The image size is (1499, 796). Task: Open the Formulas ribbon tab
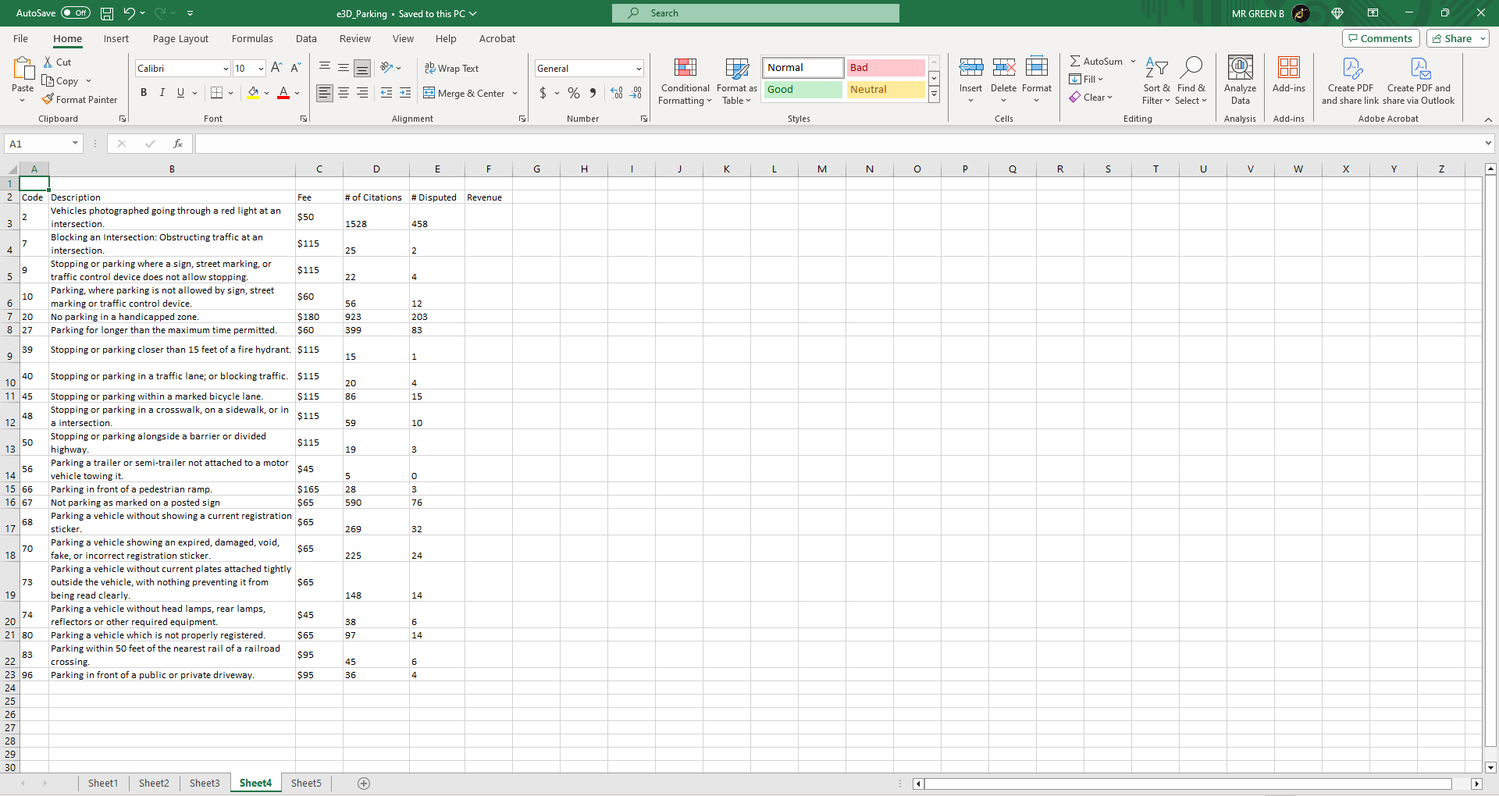pos(252,38)
